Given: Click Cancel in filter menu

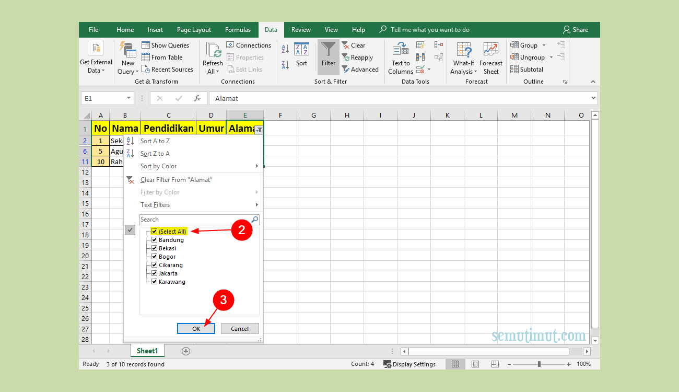Looking at the screenshot, I should 240,328.
